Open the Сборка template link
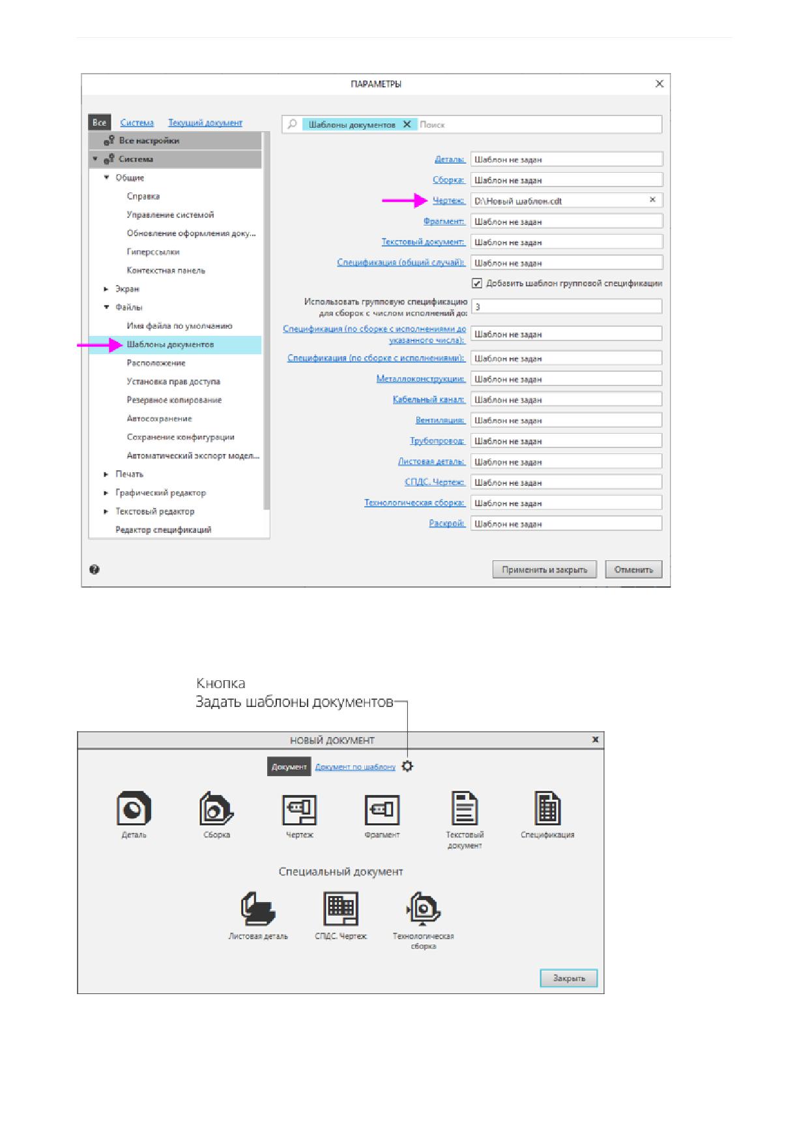This screenshot has width=808, height=1144. 449,180
